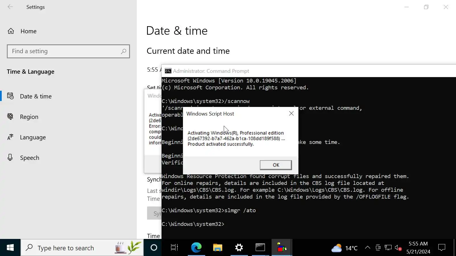The height and width of the screenshot is (256, 456).
Task: Click Show desktop at taskbar edge
Action: tap(455, 248)
